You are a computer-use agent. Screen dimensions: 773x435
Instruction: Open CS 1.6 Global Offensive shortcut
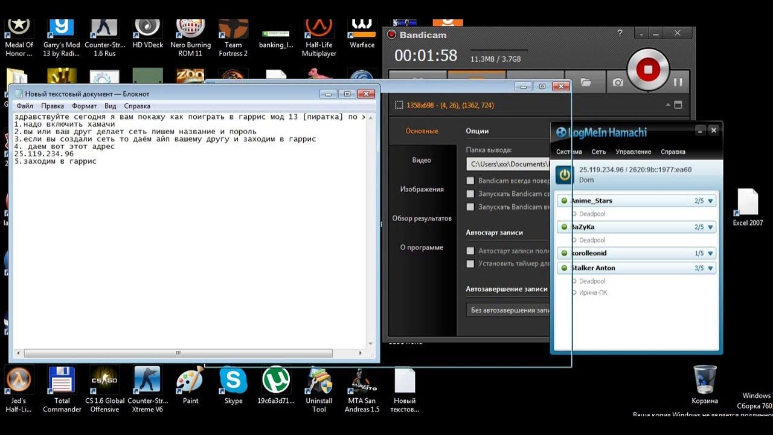coord(104,390)
